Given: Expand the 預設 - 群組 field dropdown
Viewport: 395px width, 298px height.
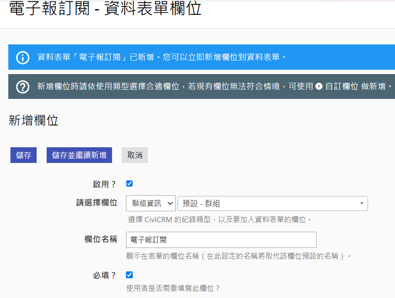Looking at the screenshot, I should [272, 203].
